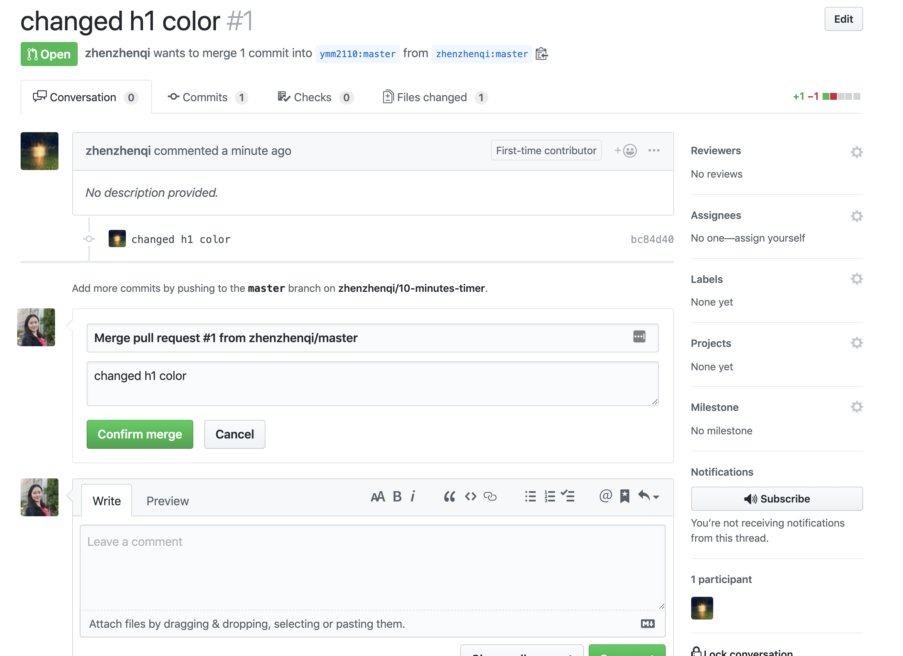Open commit bc84d40 link
The width and height of the screenshot is (903, 656).
(652, 239)
